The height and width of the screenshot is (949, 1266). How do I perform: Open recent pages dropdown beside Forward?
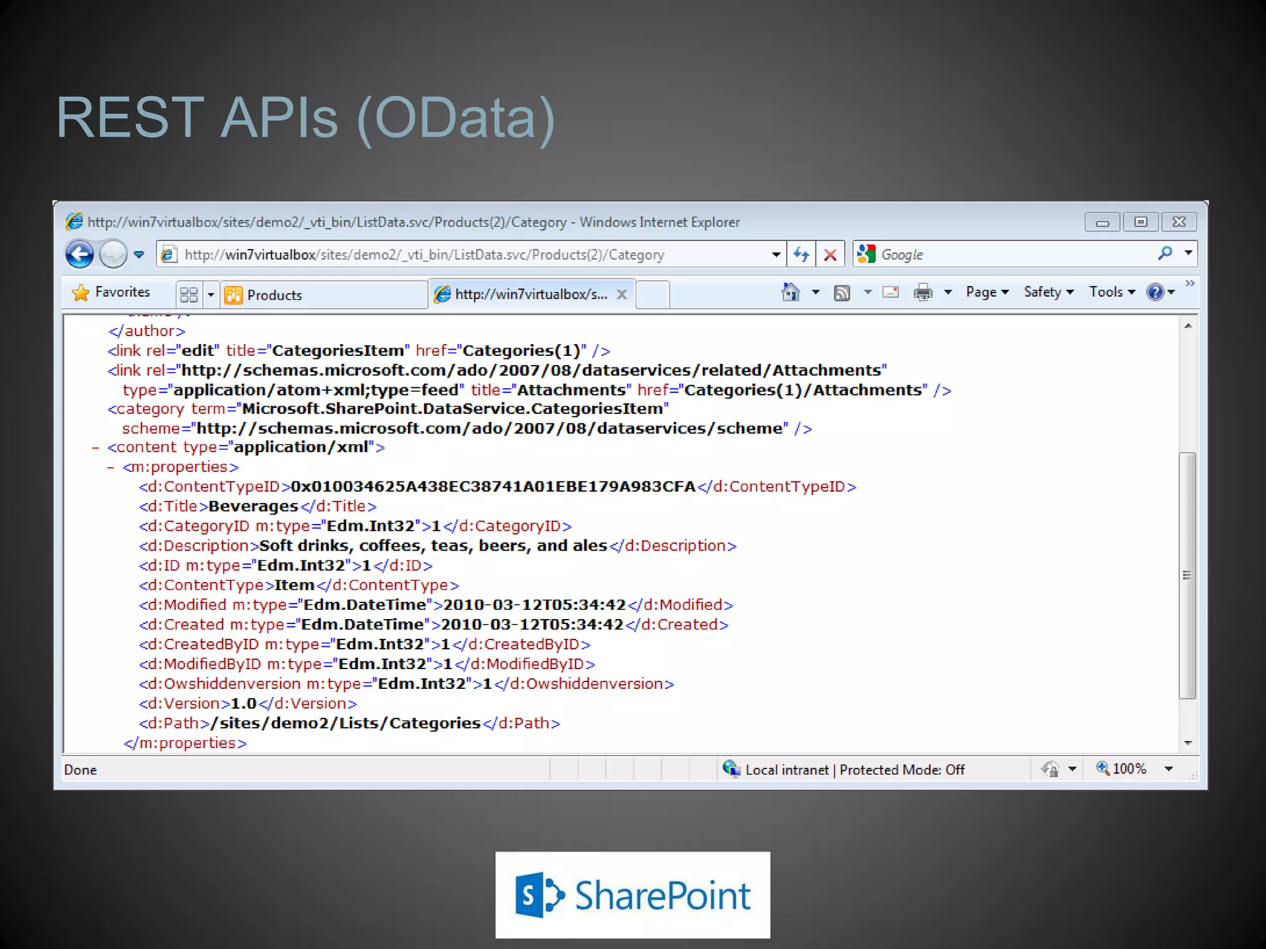click(139, 254)
